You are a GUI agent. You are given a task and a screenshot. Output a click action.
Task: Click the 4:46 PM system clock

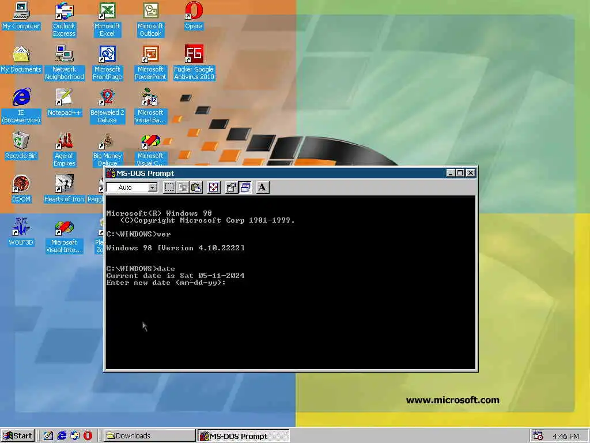point(566,436)
